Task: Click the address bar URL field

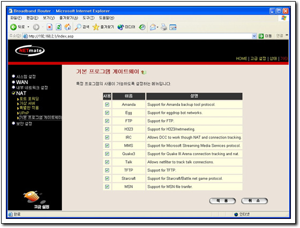Action: (140, 36)
